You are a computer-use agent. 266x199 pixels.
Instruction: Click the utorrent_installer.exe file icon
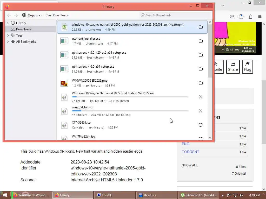click(64, 41)
